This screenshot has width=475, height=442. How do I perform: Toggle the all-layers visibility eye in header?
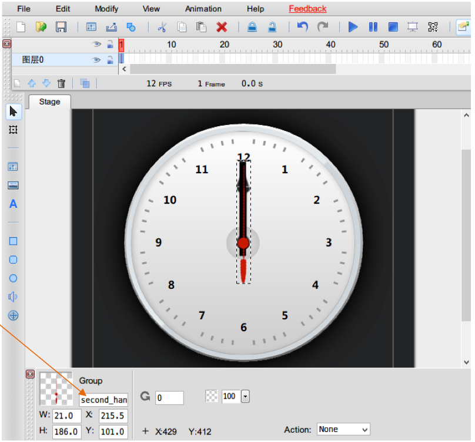pos(96,44)
